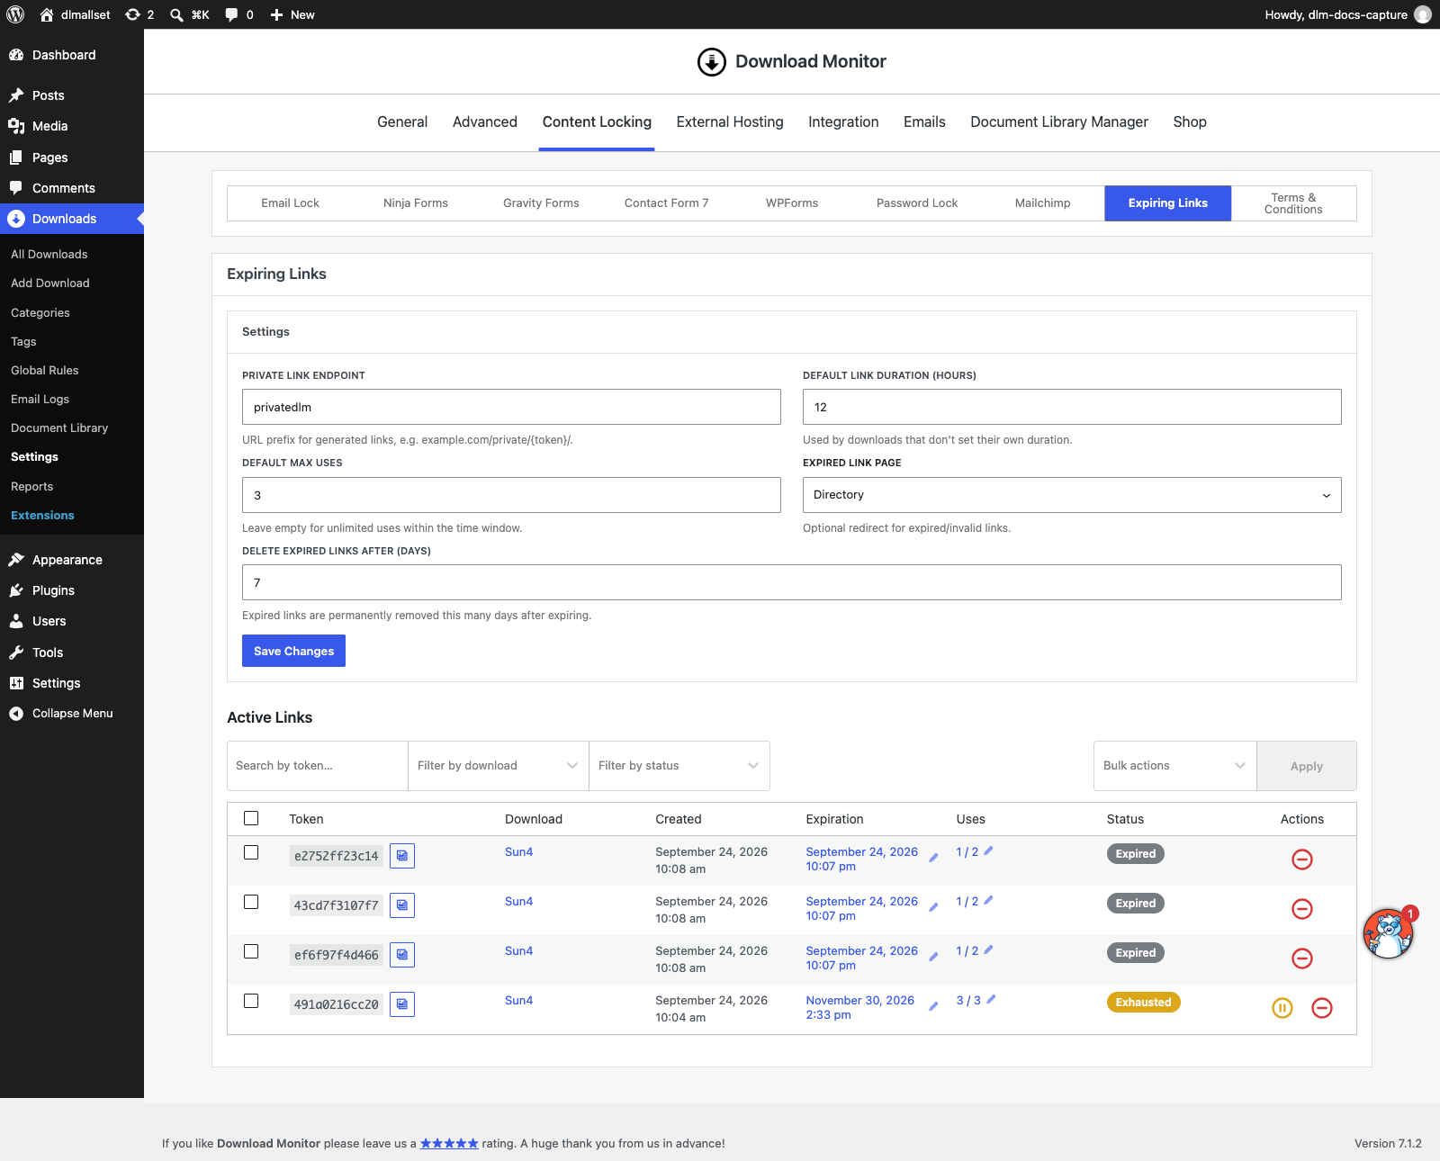Copy link for token 43cd7f3107f7
Image resolution: width=1440 pixels, height=1161 pixels.
click(x=402, y=905)
